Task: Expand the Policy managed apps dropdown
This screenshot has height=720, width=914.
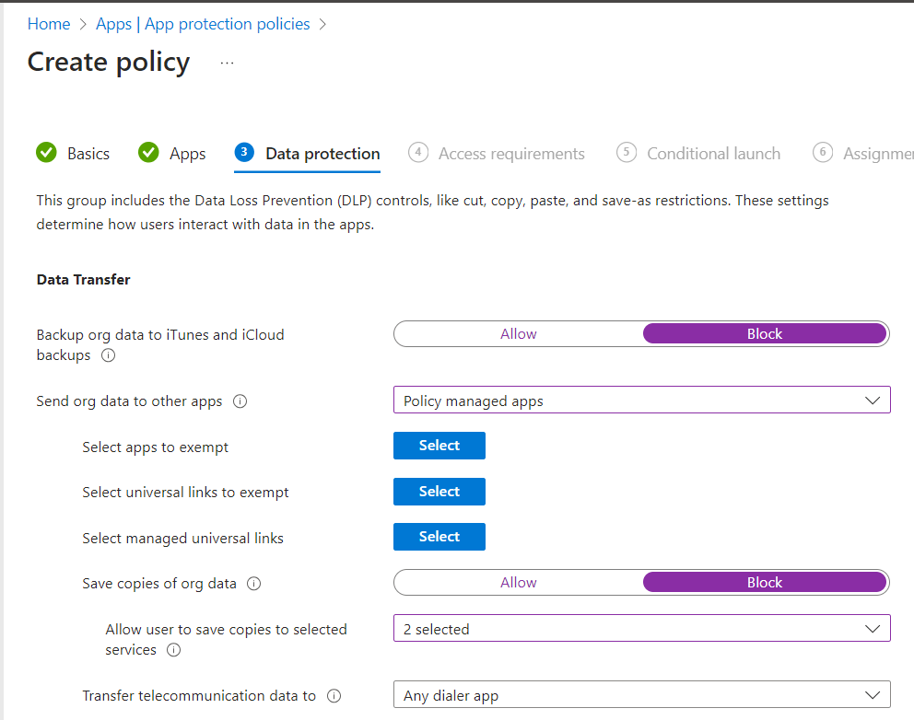Action: coord(641,401)
